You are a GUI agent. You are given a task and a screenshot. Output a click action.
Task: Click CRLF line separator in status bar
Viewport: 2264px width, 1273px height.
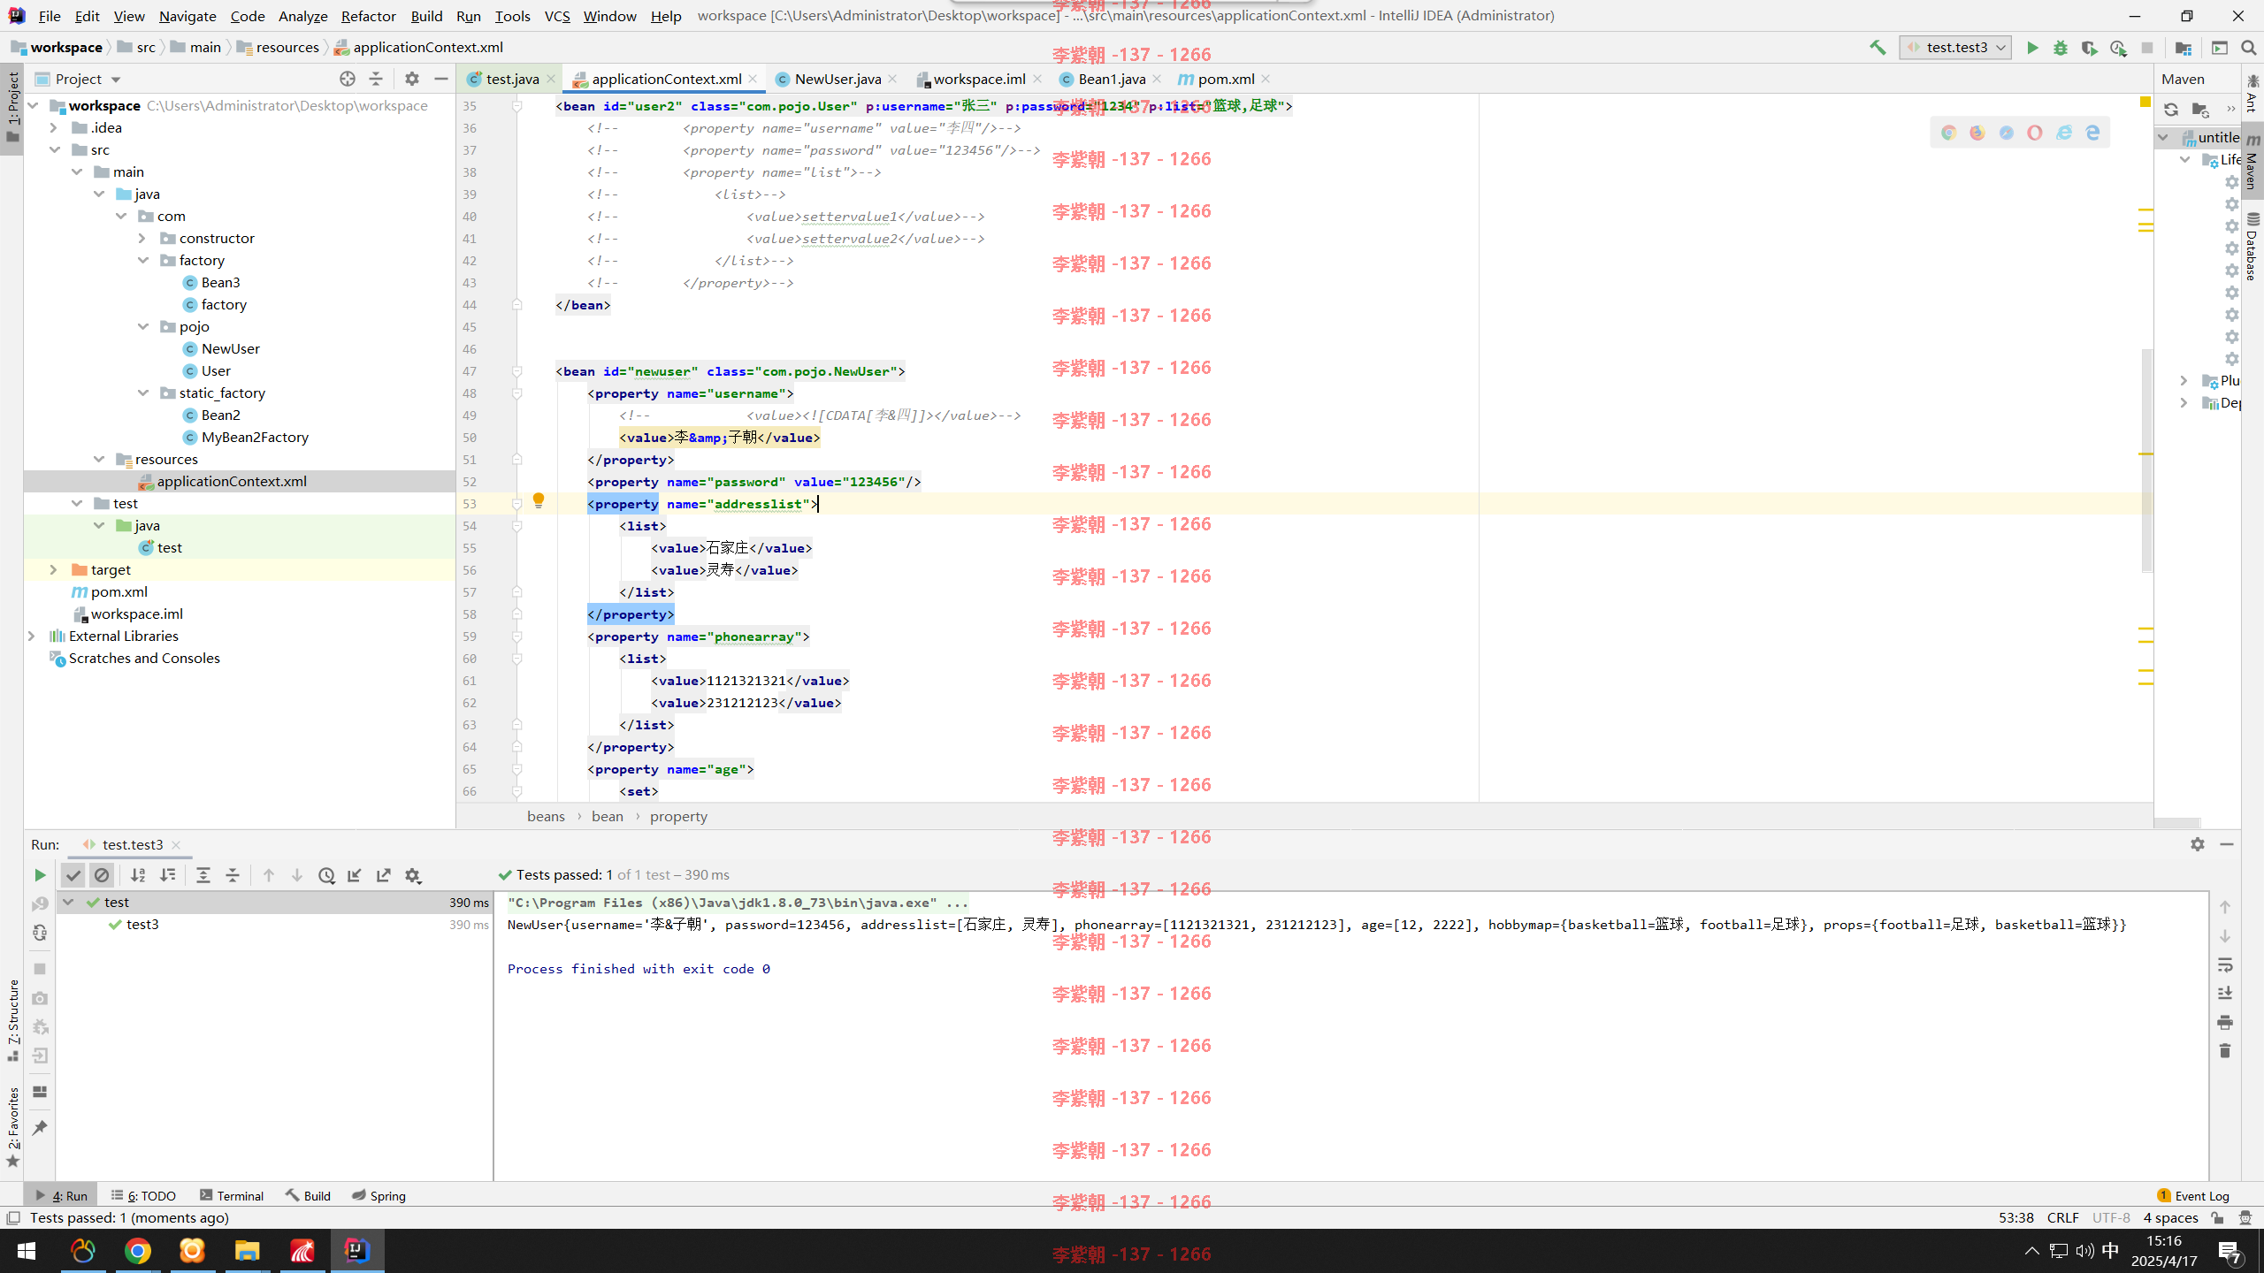(x=2062, y=1218)
